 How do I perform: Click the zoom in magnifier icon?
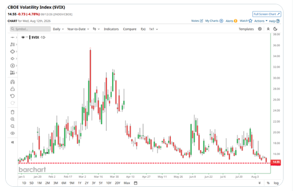click(12, 119)
